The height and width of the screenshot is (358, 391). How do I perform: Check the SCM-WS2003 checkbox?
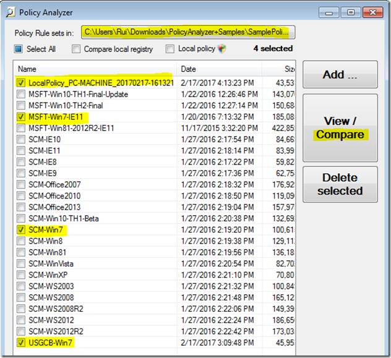21,286
